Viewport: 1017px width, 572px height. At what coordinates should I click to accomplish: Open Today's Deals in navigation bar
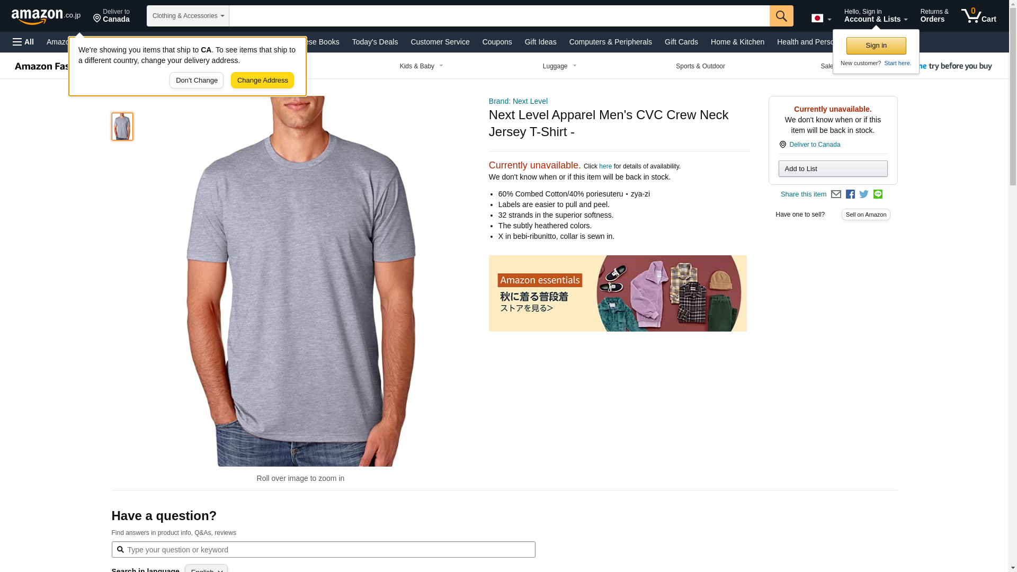375,42
